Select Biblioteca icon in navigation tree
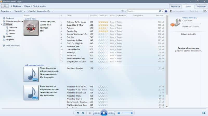208x116 pixels. point(4,18)
